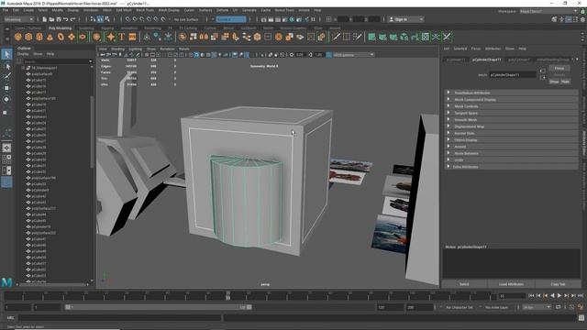
Task: Click the Open scene icon in status line
Action: [51, 19]
